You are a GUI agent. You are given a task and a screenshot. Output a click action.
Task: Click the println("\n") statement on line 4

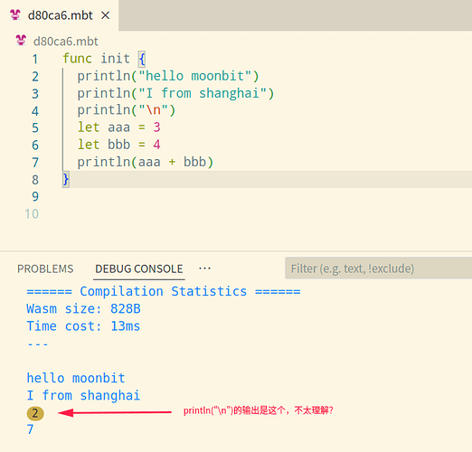point(127,110)
